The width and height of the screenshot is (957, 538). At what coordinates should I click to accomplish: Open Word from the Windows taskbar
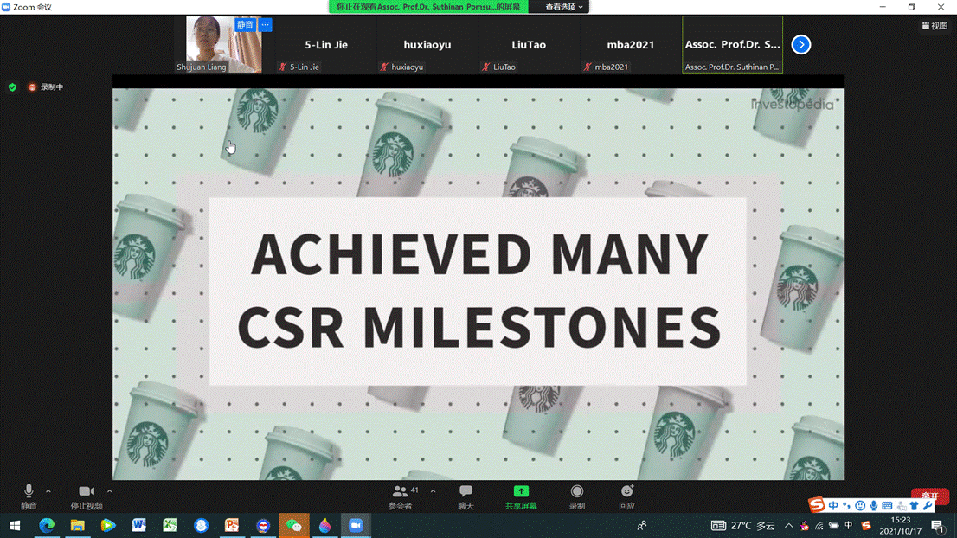click(x=138, y=525)
